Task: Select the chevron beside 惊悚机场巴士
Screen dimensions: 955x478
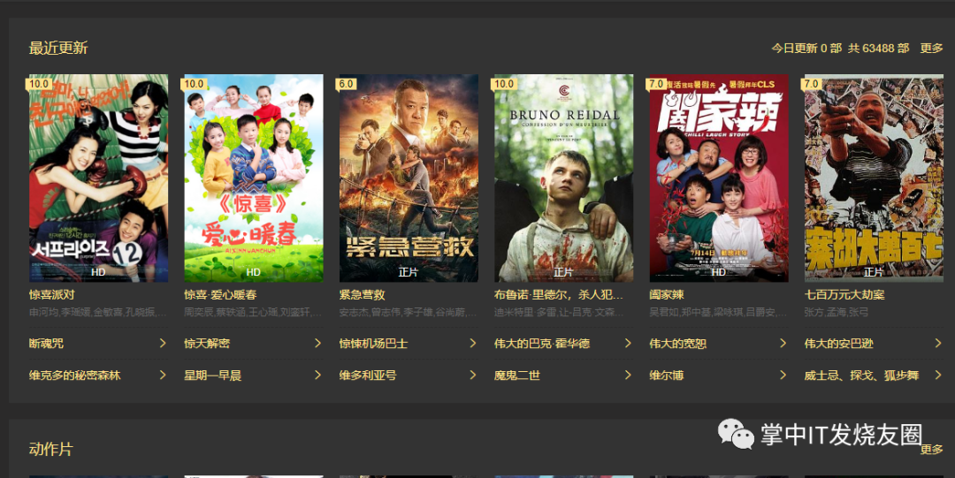Action: click(472, 344)
